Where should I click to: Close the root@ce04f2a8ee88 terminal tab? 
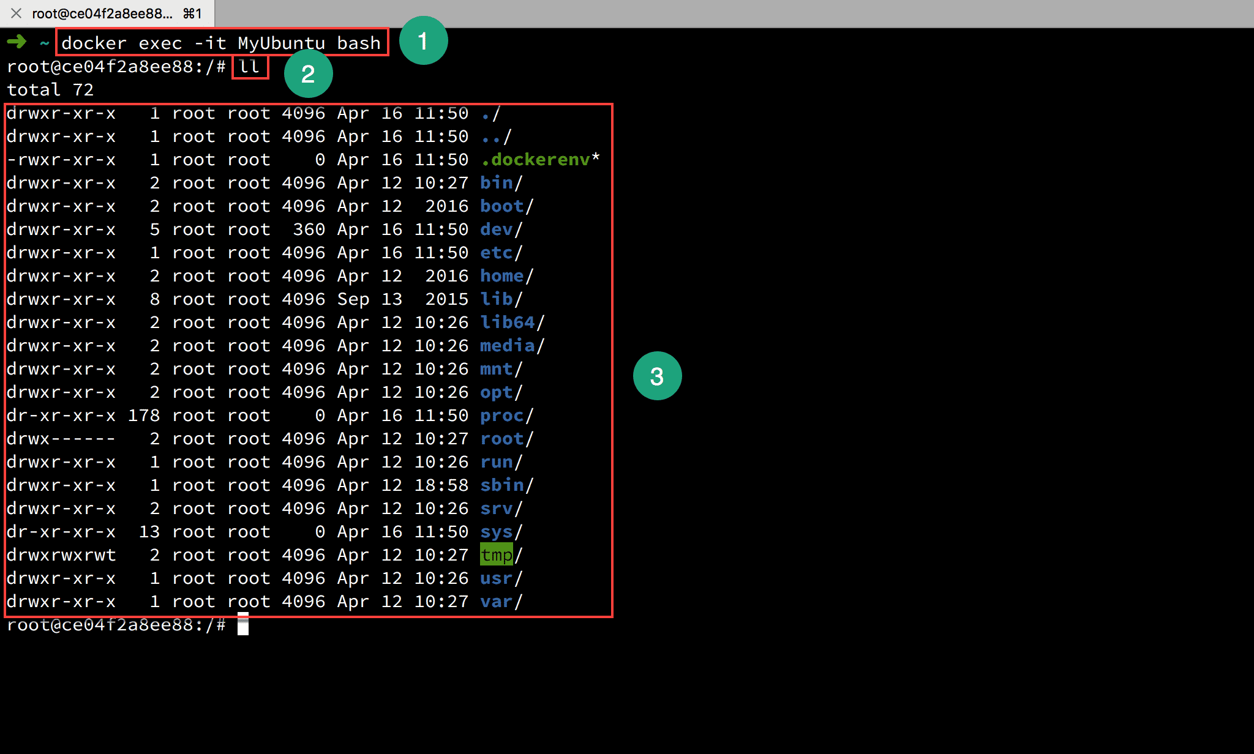(x=17, y=13)
